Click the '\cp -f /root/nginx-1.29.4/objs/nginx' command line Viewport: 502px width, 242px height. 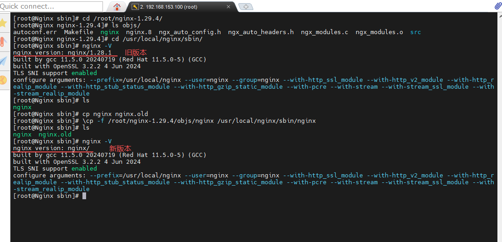164,121
